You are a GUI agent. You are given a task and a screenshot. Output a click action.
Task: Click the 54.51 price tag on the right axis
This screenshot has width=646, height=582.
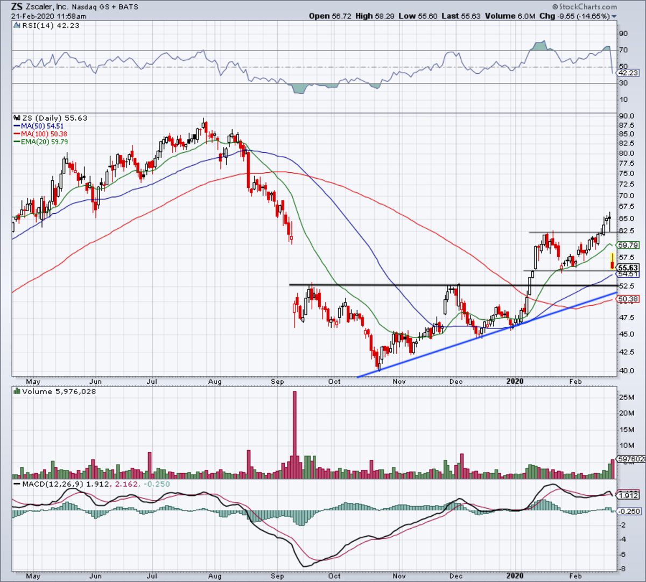[x=628, y=274]
